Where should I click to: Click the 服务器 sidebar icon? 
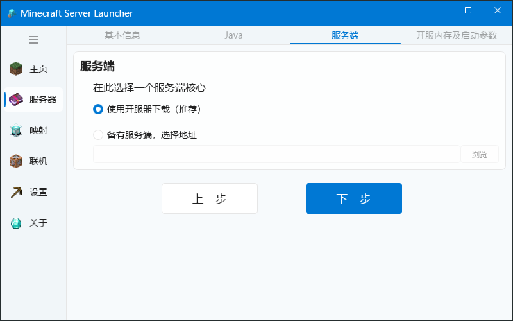click(x=17, y=100)
